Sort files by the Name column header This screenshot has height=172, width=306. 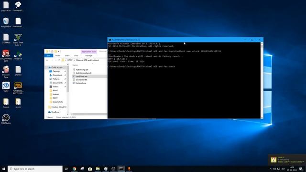(75, 65)
